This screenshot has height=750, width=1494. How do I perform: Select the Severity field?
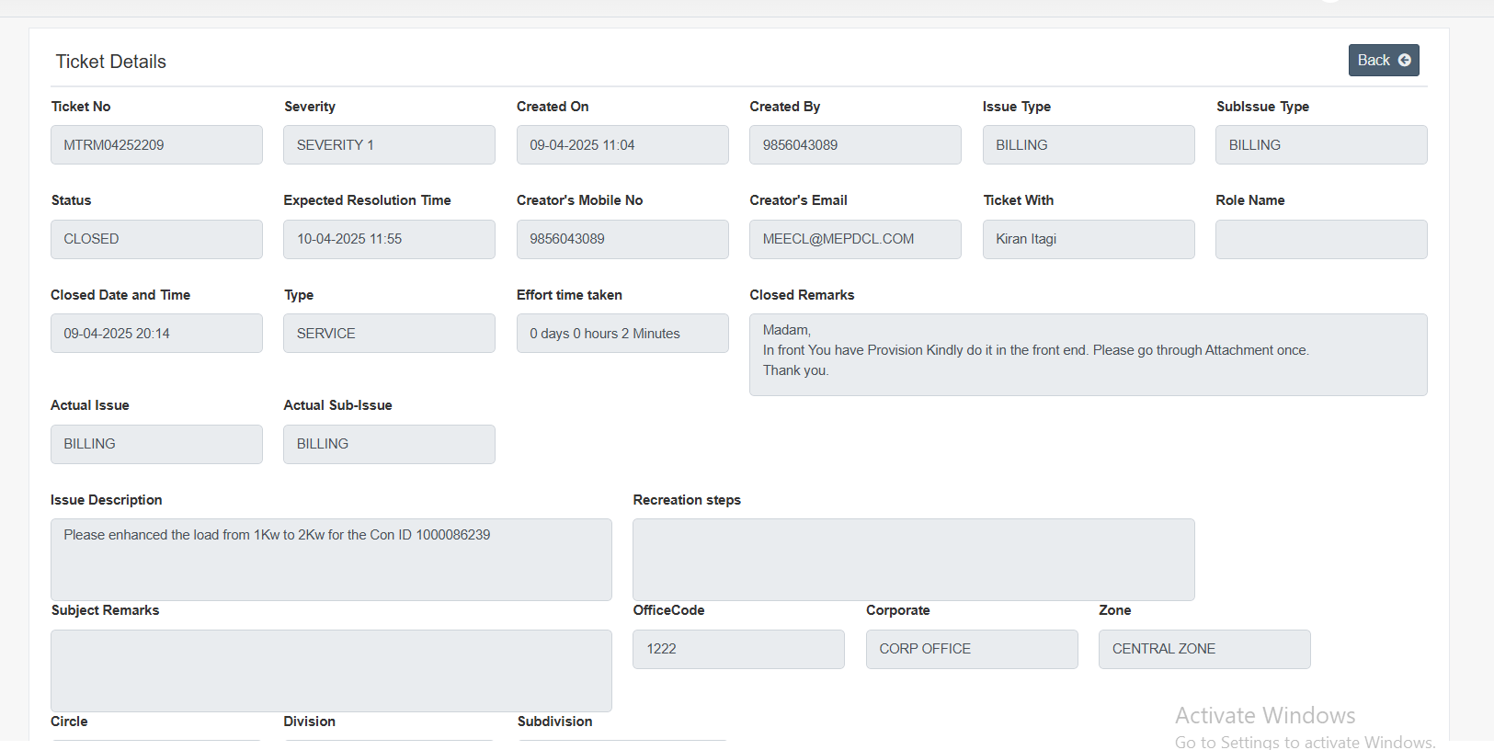pyautogui.click(x=389, y=145)
